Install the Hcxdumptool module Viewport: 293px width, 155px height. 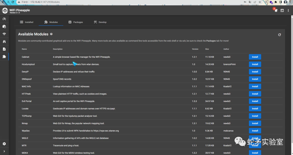(255, 64)
